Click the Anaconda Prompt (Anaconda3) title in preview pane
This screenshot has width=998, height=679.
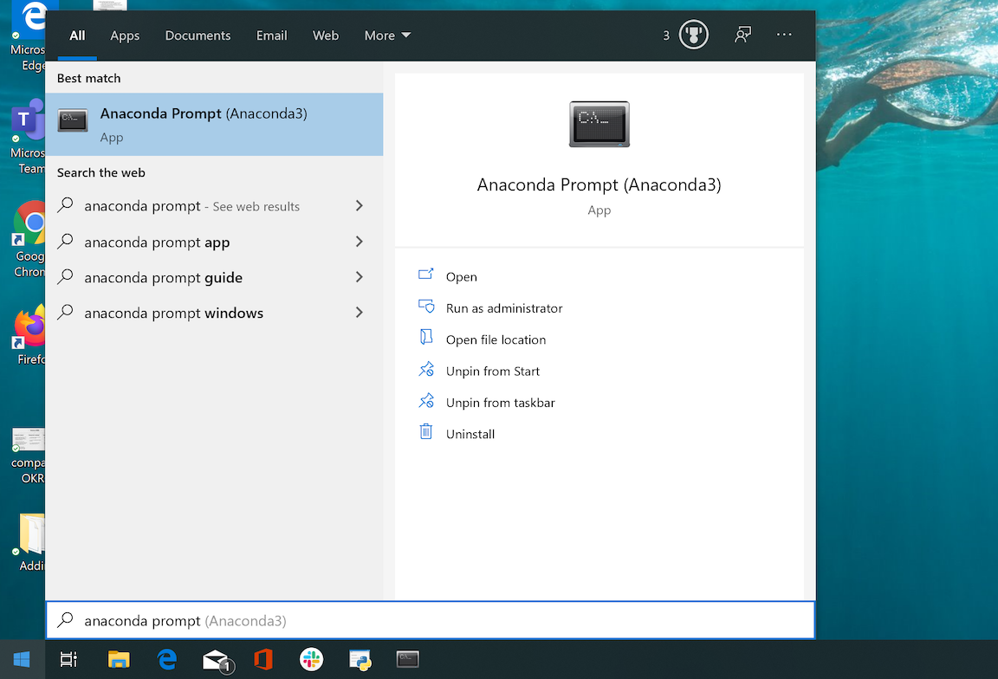(x=599, y=184)
